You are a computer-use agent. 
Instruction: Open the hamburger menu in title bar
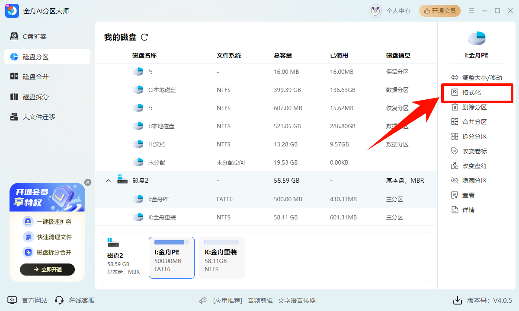pyautogui.click(x=471, y=11)
